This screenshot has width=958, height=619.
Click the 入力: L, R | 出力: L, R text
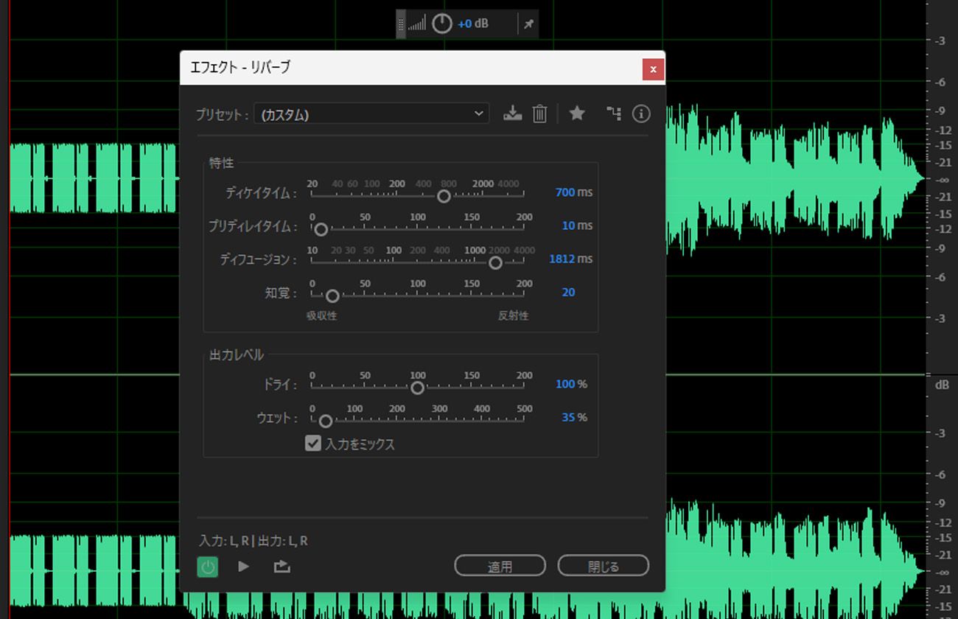(x=254, y=541)
